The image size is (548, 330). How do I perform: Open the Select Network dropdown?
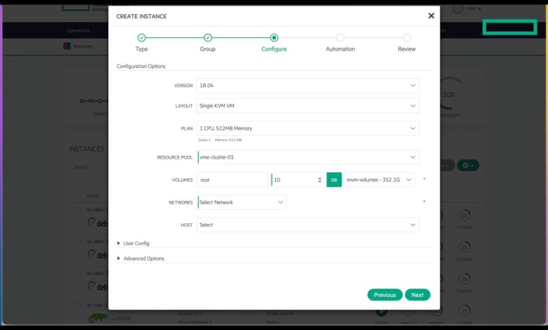click(242, 202)
